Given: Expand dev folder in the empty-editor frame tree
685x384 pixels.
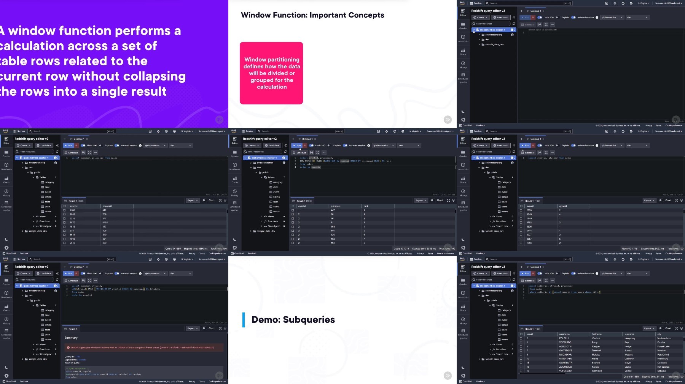Looking at the screenshot, I should tap(479, 40).
